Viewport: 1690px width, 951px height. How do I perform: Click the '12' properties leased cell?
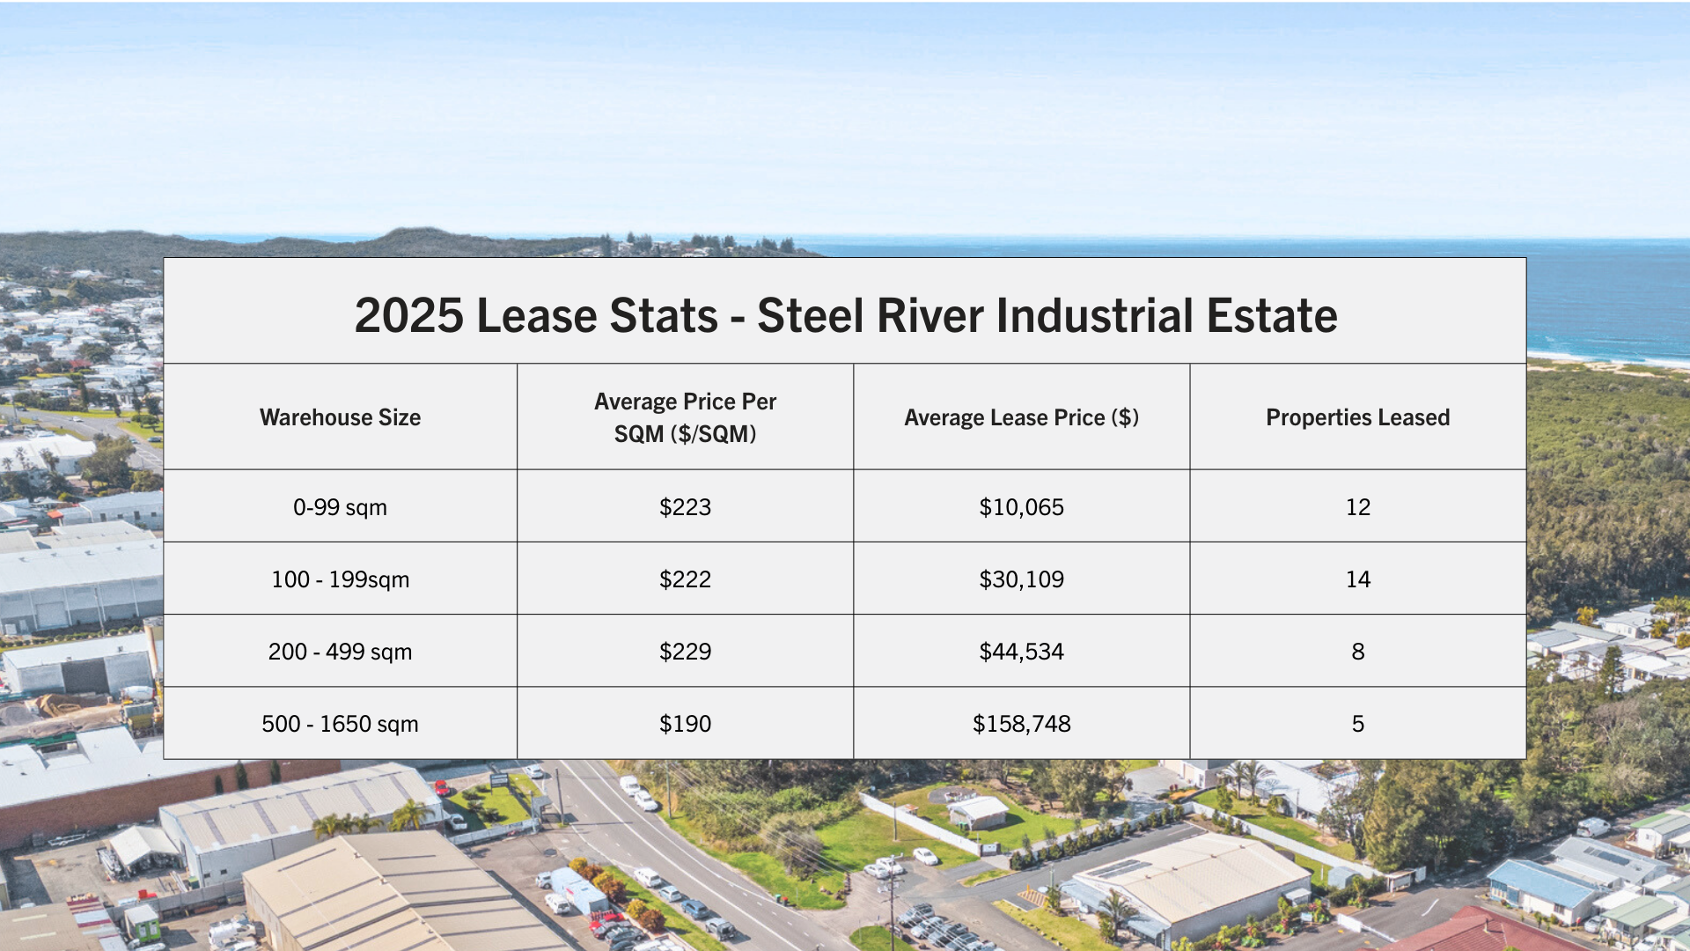1357,507
